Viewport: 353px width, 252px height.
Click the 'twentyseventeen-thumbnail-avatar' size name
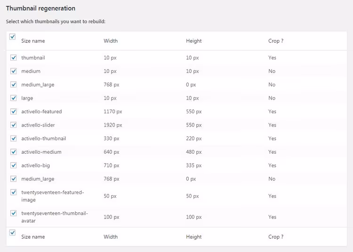click(55, 217)
